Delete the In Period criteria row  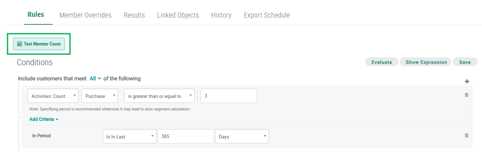coord(467,136)
